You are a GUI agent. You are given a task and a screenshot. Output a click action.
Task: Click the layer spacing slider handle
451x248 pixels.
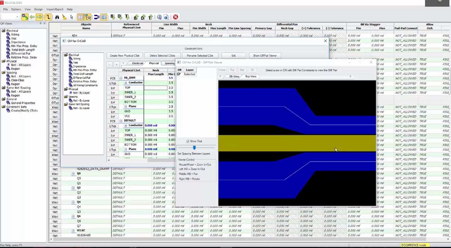click(x=194, y=148)
